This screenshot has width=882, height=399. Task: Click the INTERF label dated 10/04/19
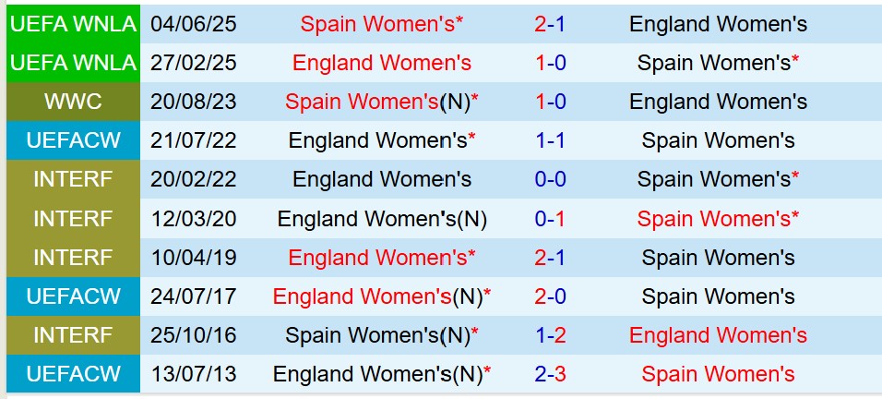tap(73, 258)
